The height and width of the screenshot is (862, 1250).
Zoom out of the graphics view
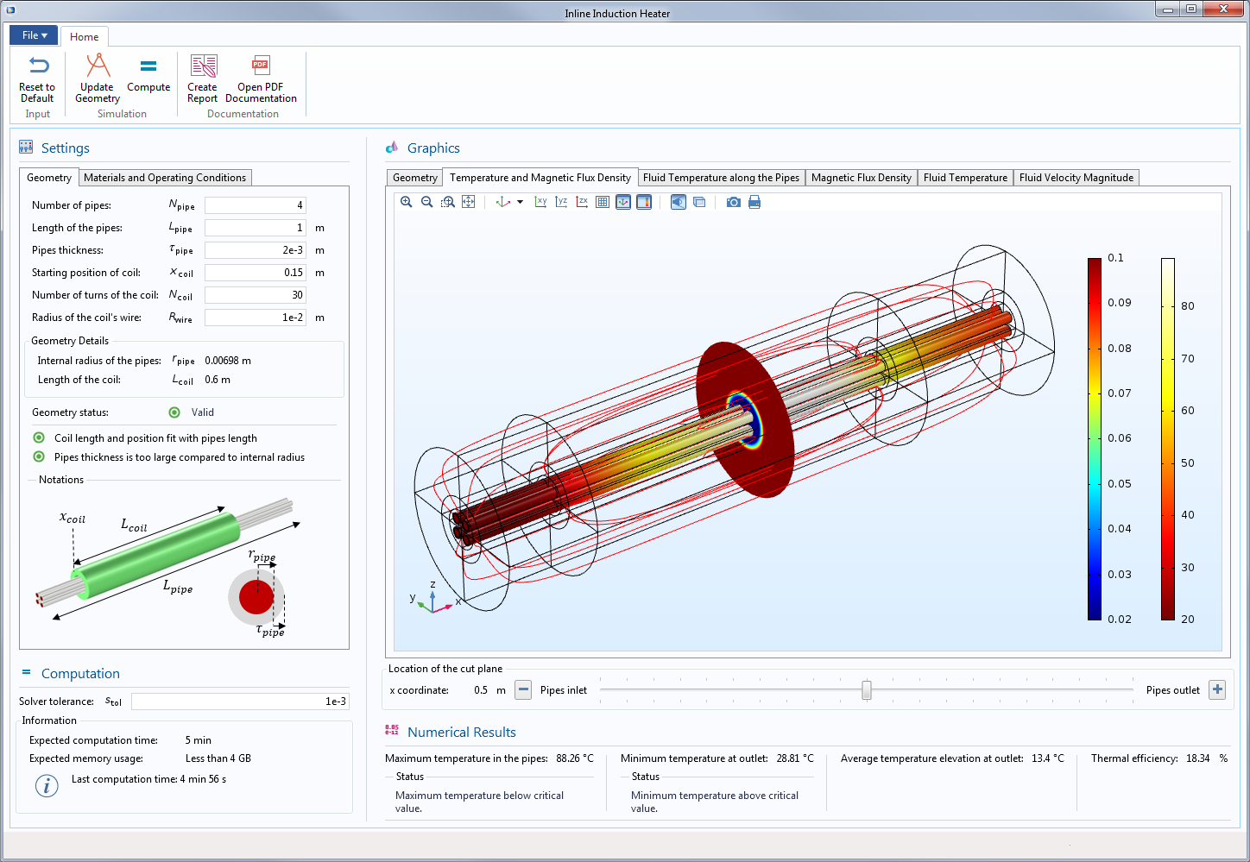tap(427, 202)
